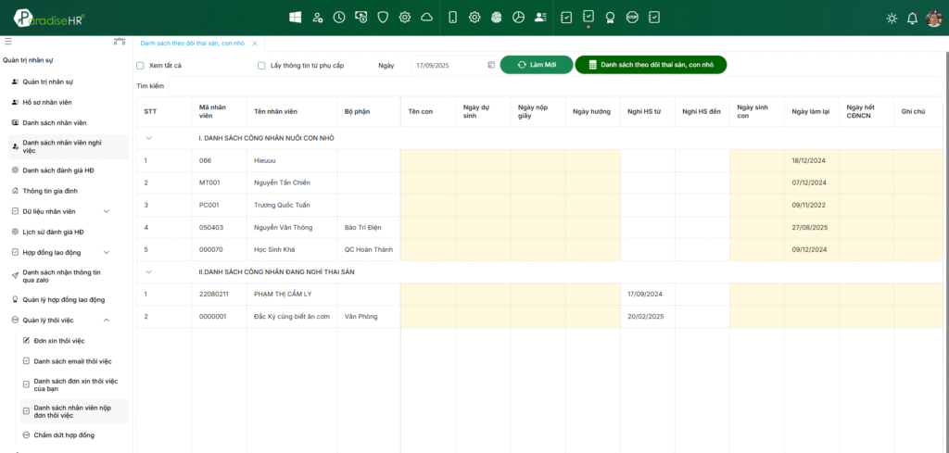This screenshot has width=949, height=453.
Task: Open the notification bell
Action: point(912,19)
